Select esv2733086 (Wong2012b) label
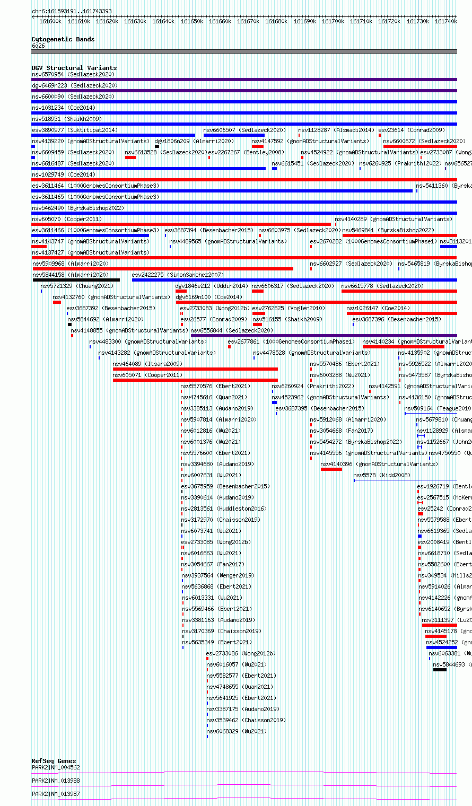The image size is (472, 806). [x=241, y=653]
